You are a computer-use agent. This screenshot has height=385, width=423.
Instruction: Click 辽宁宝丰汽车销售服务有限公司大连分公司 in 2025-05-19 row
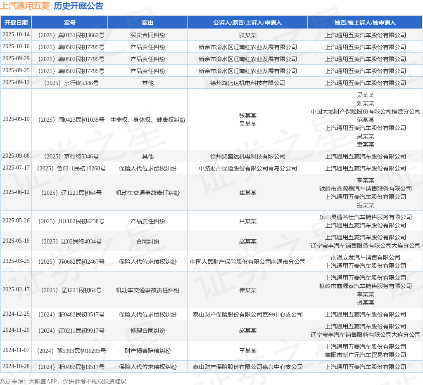365,246
